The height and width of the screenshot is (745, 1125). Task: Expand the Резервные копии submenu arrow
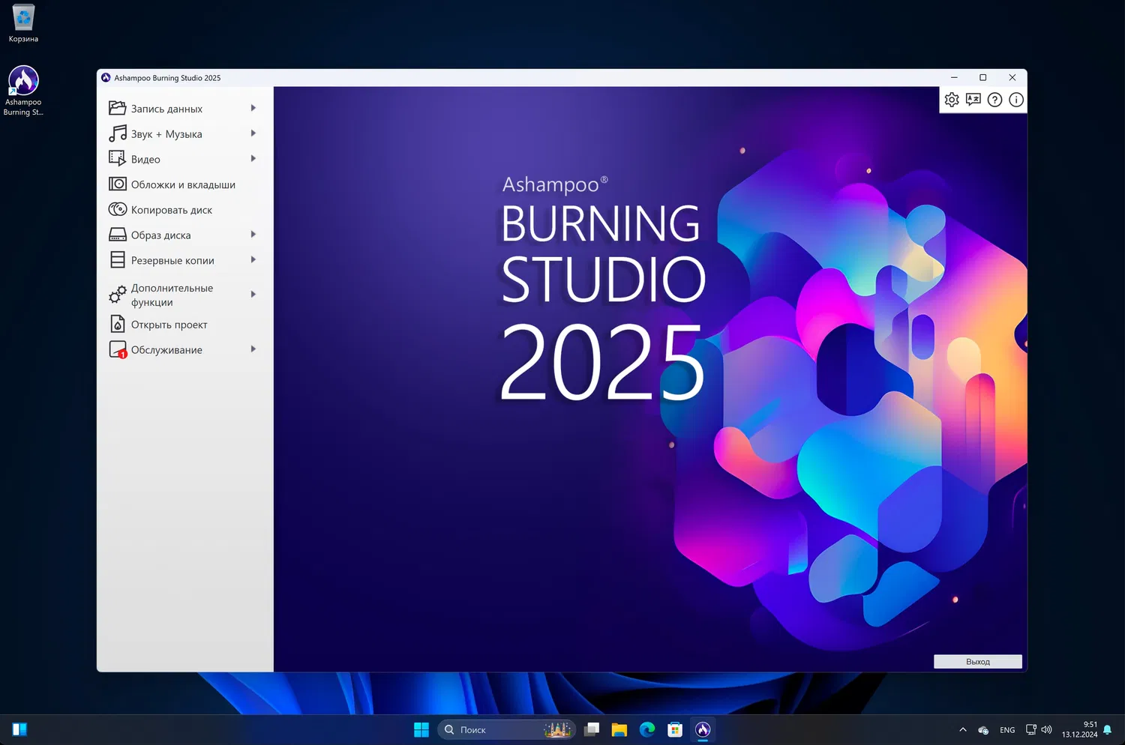pos(253,260)
